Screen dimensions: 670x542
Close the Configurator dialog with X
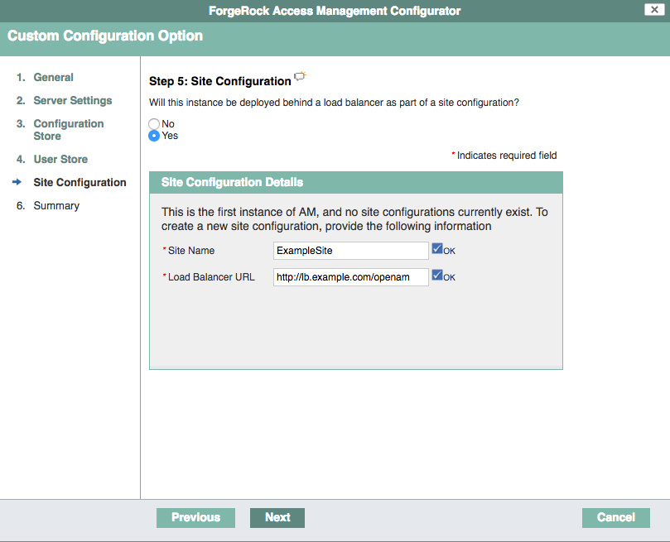[654, 9]
